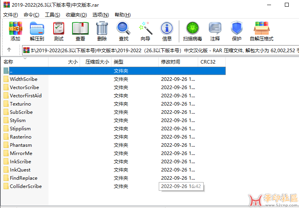This screenshot has width=299, height=208.
Task: Click the 自解压格式 (SFX) toolbar icon
Action: (262, 28)
